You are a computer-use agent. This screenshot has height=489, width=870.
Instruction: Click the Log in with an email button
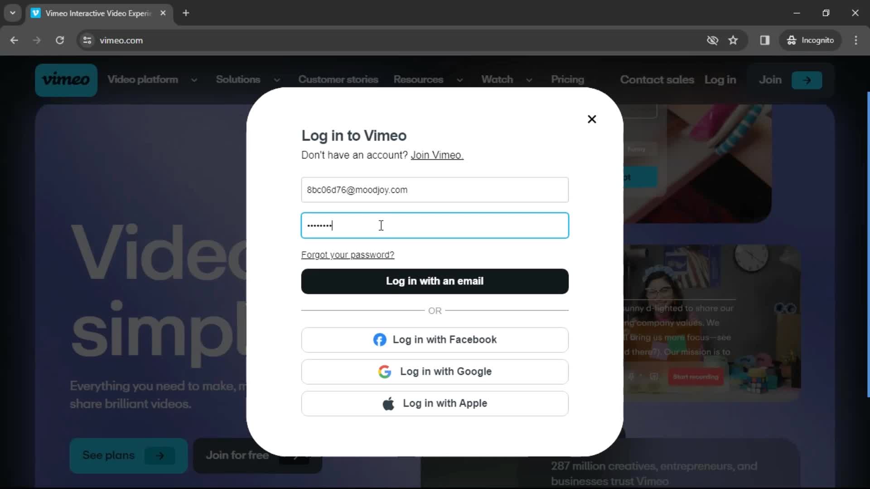(435, 281)
